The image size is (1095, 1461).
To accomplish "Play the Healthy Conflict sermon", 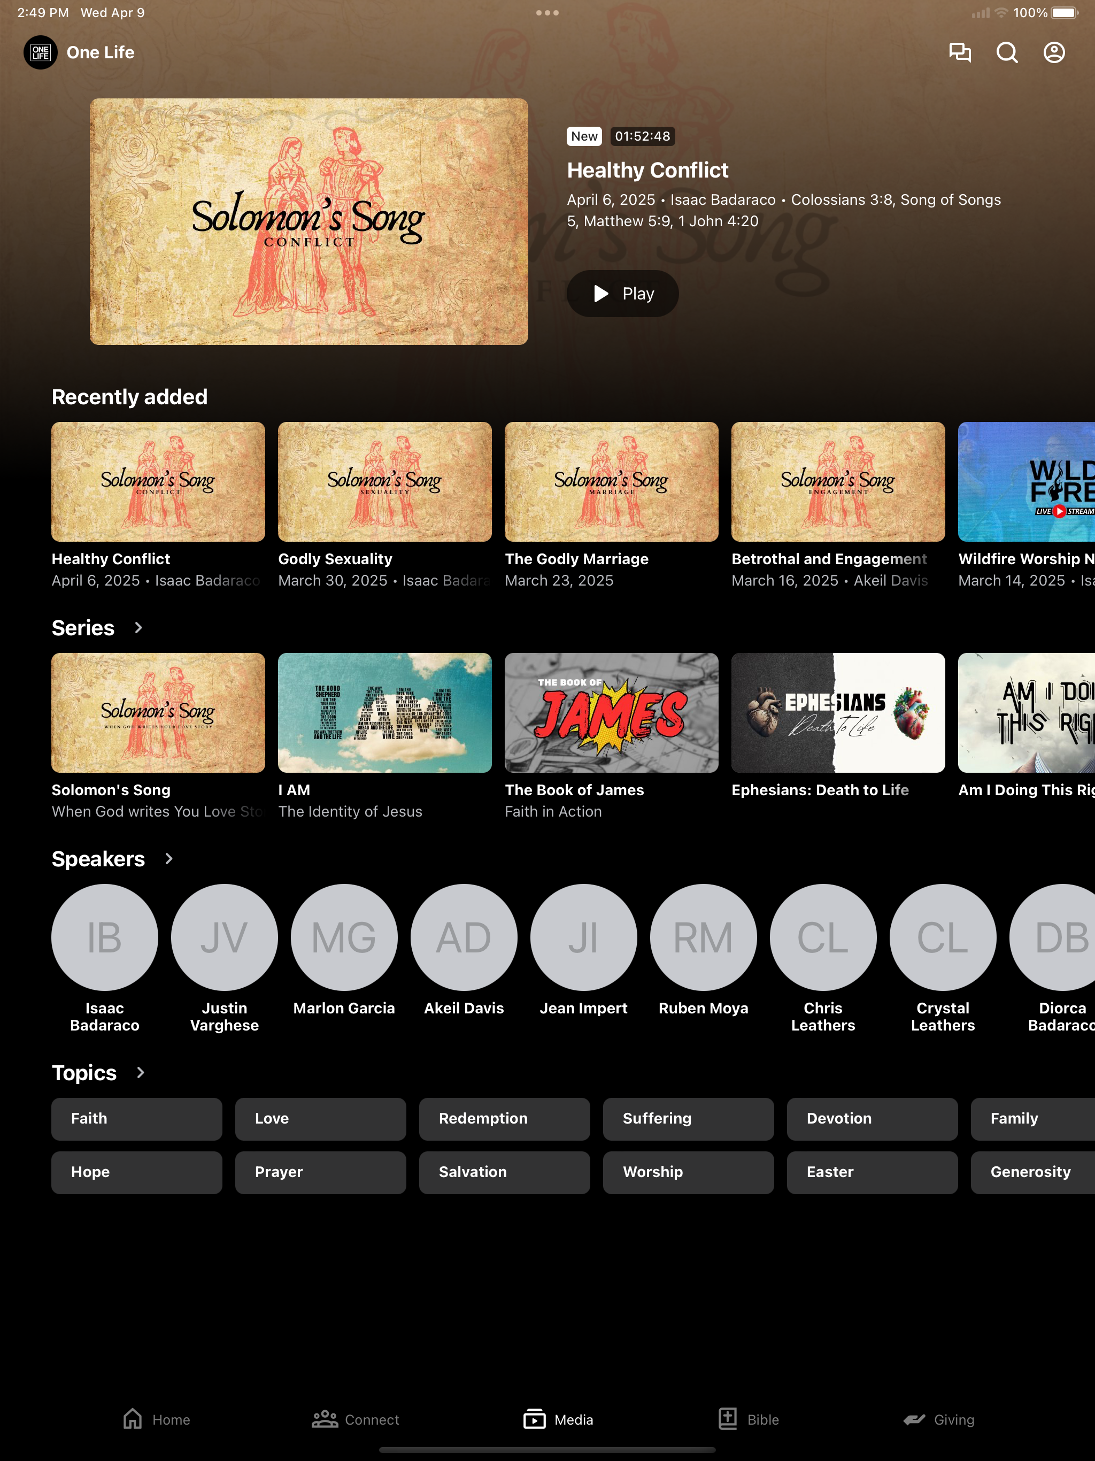I will [622, 293].
